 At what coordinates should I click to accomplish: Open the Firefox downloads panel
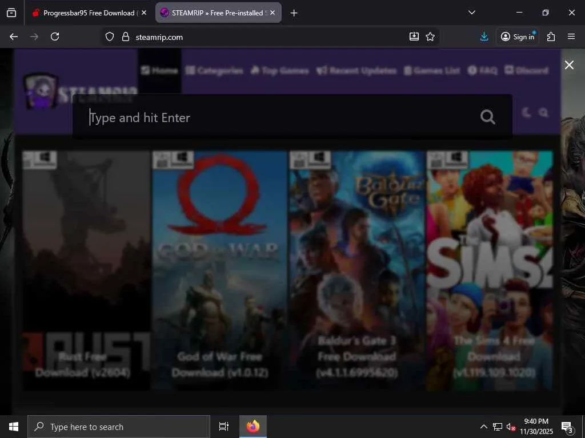pos(484,36)
